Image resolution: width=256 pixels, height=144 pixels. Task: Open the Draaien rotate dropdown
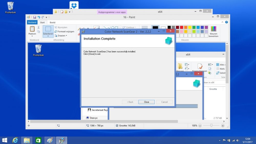click(x=61, y=36)
